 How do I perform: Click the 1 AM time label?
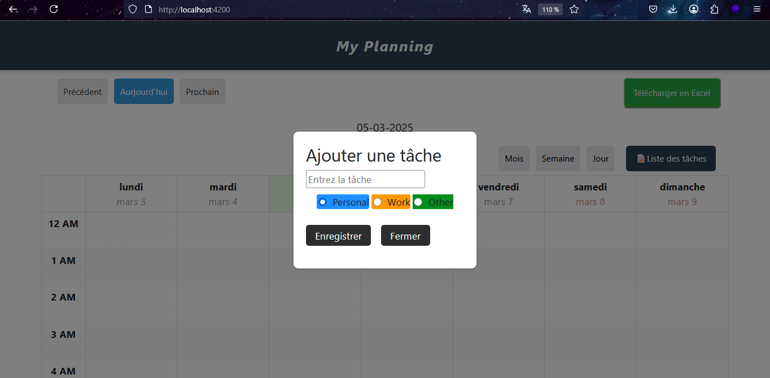point(63,260)
